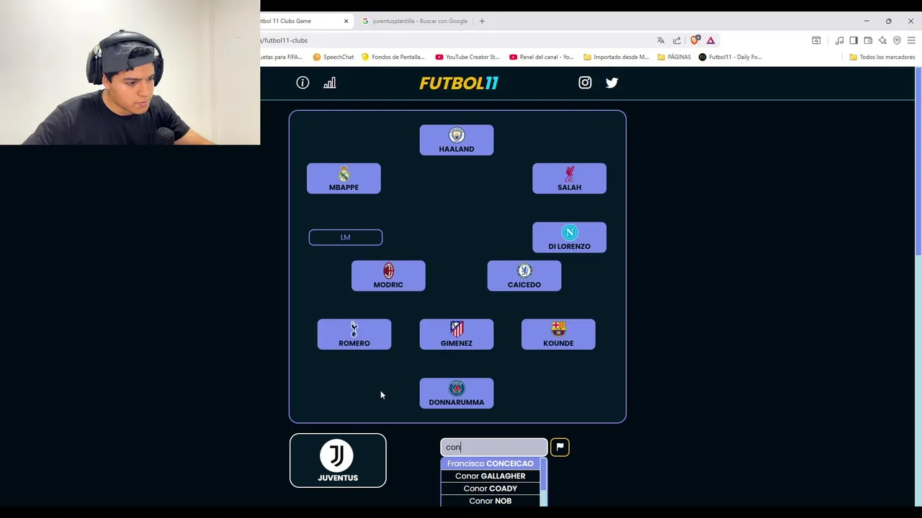Click the Juventus club card
Screen dimensions: 922x518
(x=338, y=460)
